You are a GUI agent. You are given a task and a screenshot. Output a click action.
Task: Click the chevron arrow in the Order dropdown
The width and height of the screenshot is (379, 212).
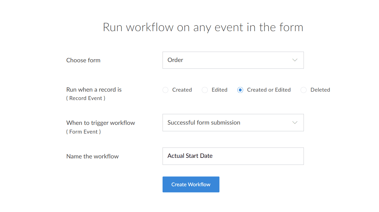[295, 60]
